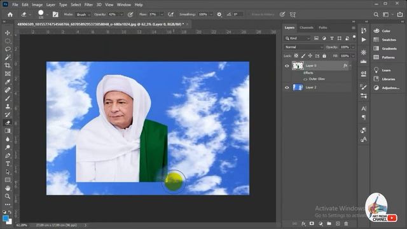Open the Filter menu
The width and height of the screenshot is (407, 229).
pyautogui.click(x=88, y=4)
